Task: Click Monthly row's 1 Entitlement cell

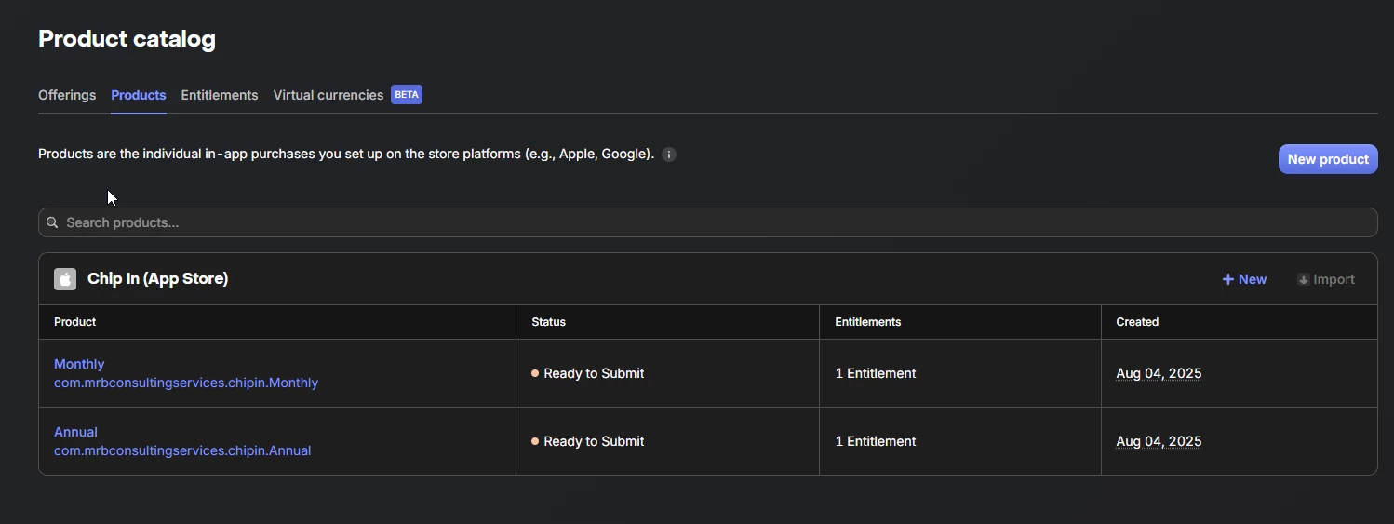Action: (x=876, y=373)
